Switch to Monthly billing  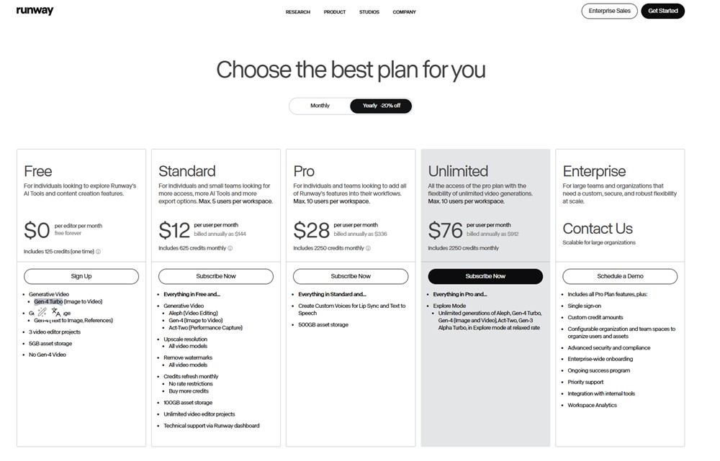pos(320,106)
